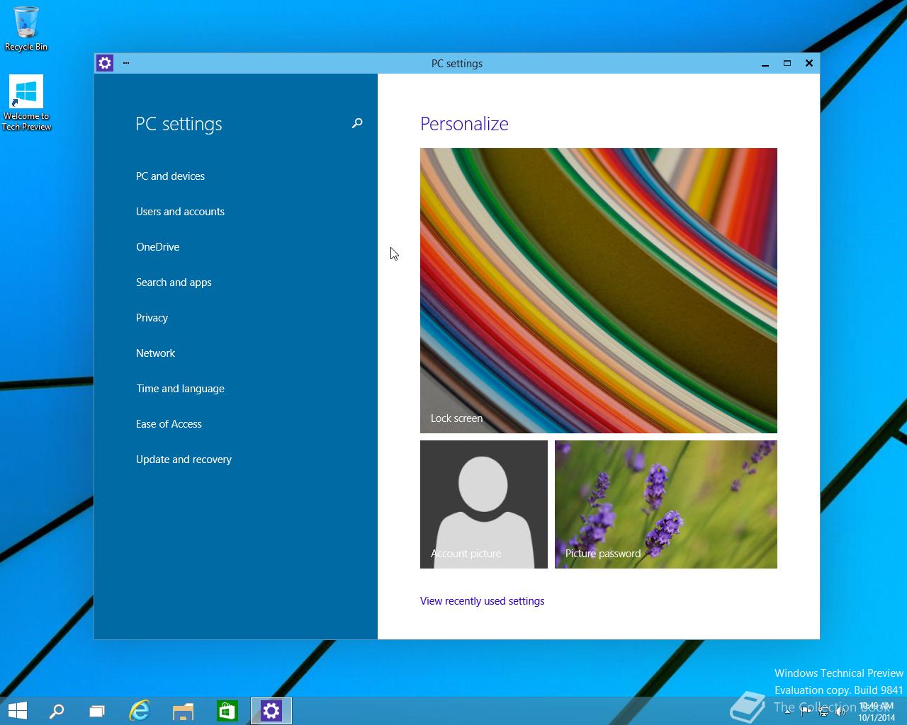Open Action Center flag tray icon
The width and height of the screenshot is (907, 725).
[806, 712]
